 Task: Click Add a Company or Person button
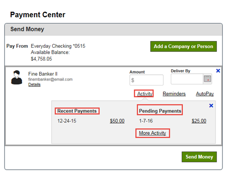(183, 46)
